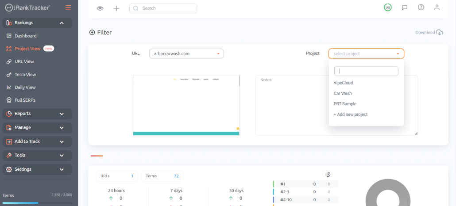456x206 pixels.
Task: Open the chat messages icon
Action: tap(404, 8)
